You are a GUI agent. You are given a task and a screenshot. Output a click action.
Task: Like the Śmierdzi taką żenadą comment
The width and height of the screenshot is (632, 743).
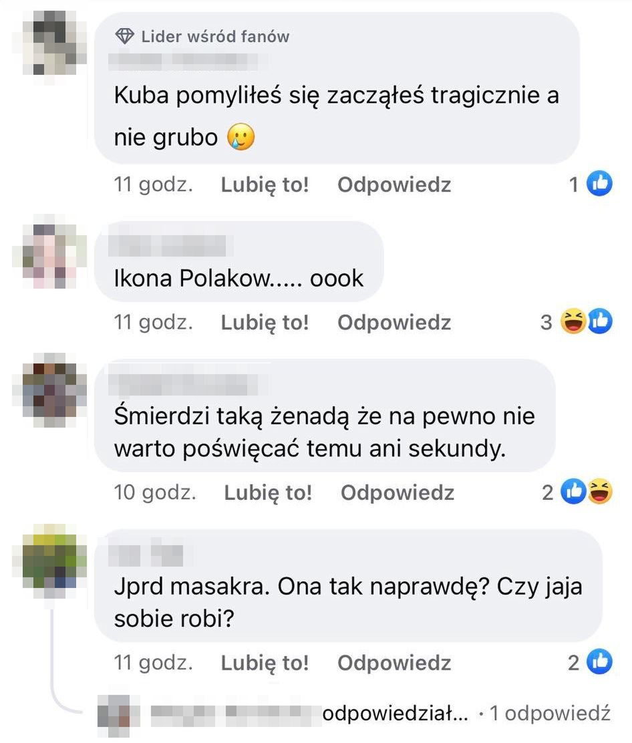tap(268, 493)
